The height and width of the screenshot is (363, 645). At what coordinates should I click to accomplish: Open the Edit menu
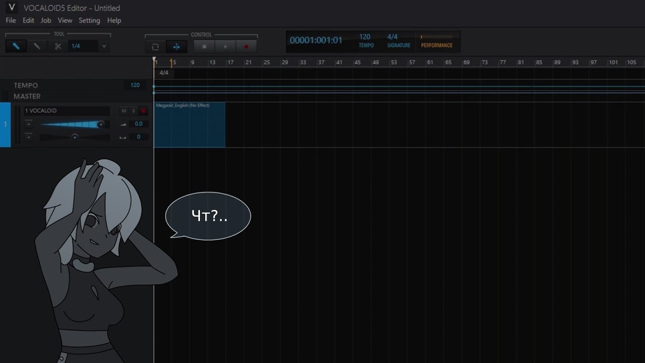point(28,21)
